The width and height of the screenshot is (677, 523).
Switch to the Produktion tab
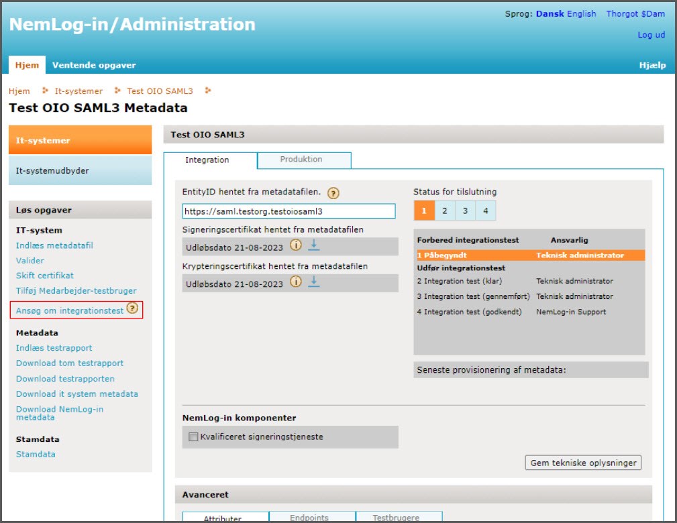pos(305,160)
